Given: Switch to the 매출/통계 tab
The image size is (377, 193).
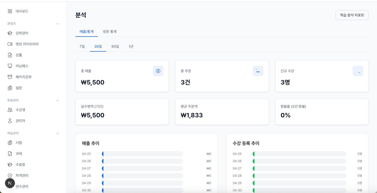Looking at the screenshot, I should click(87, 32).
